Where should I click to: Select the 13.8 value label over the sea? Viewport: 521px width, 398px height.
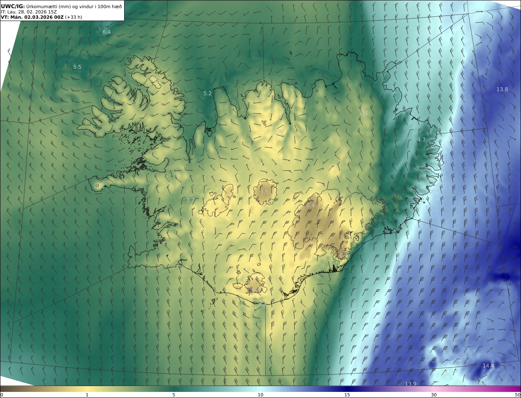[x=502, y=90]
